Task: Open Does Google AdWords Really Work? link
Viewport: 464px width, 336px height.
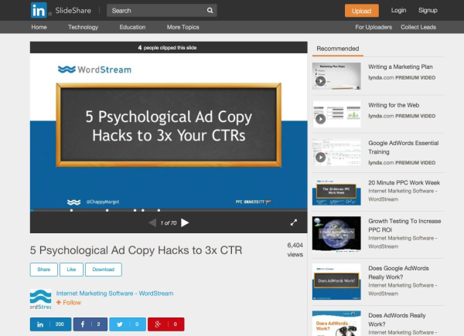Action: 398,273
